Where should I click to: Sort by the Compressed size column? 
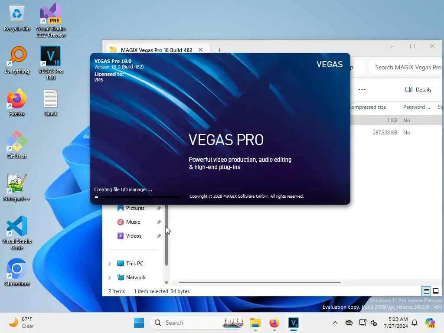pos(368,107)
